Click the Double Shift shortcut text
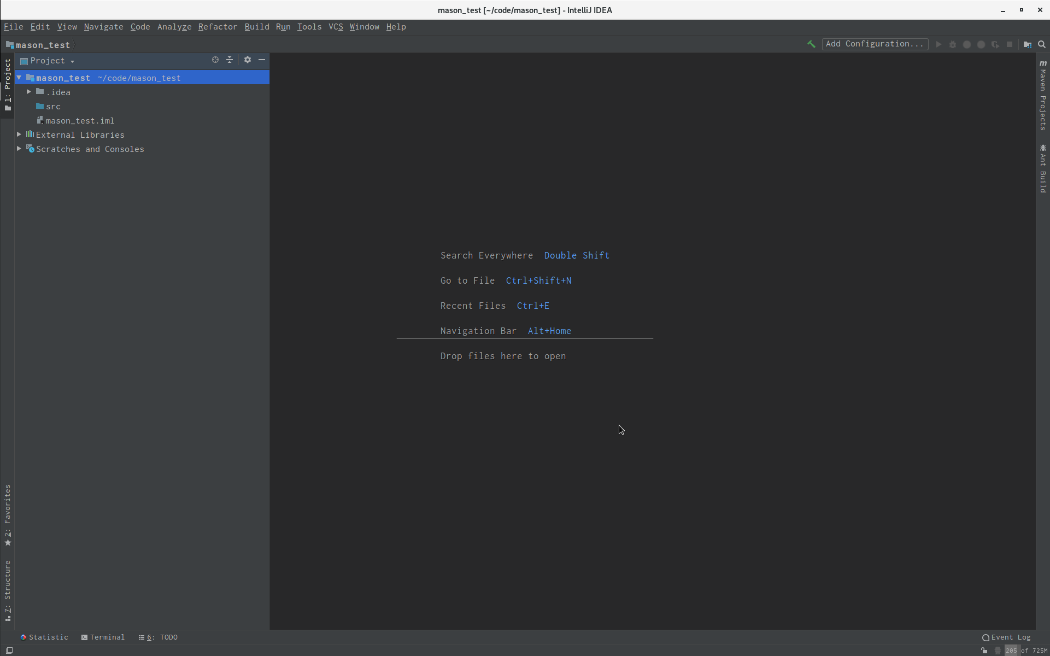This screenshot has height=656, width=1050. (577, 255)
